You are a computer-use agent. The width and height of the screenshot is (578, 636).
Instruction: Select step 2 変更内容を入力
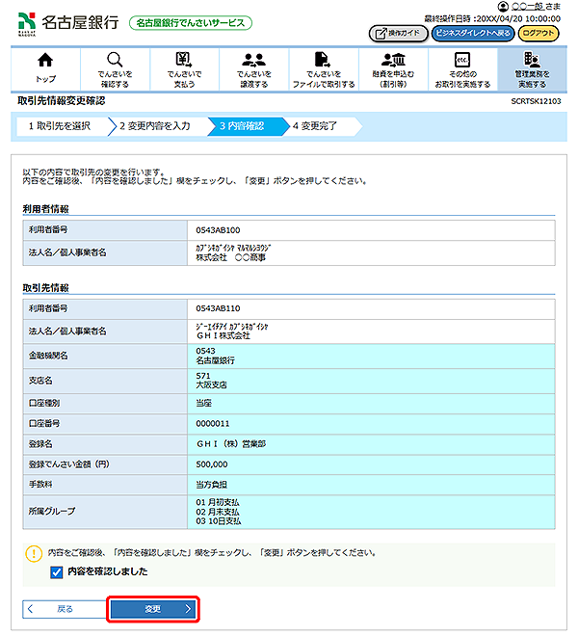(156, 126)
